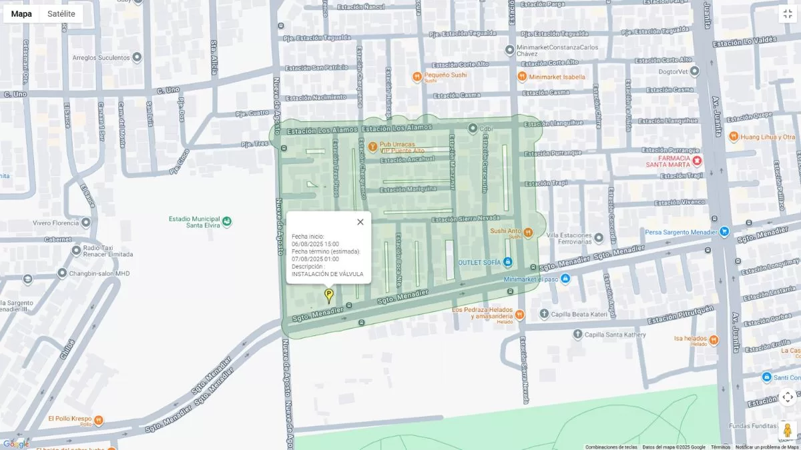Screen dimensions: 801x450
Task: Toggle fullscreen map view
Action: [x=788, y=14]
